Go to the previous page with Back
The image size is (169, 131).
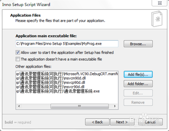point(97,122)
